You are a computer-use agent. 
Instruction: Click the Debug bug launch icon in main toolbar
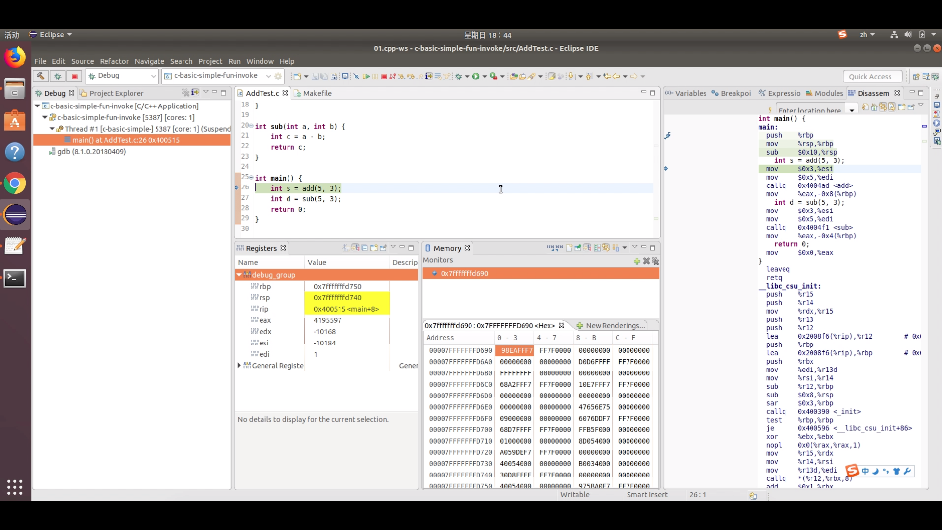point(458,76)
